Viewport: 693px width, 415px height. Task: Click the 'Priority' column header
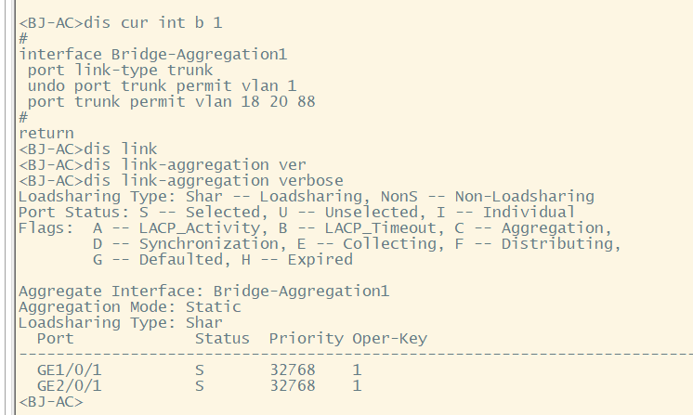306,338
